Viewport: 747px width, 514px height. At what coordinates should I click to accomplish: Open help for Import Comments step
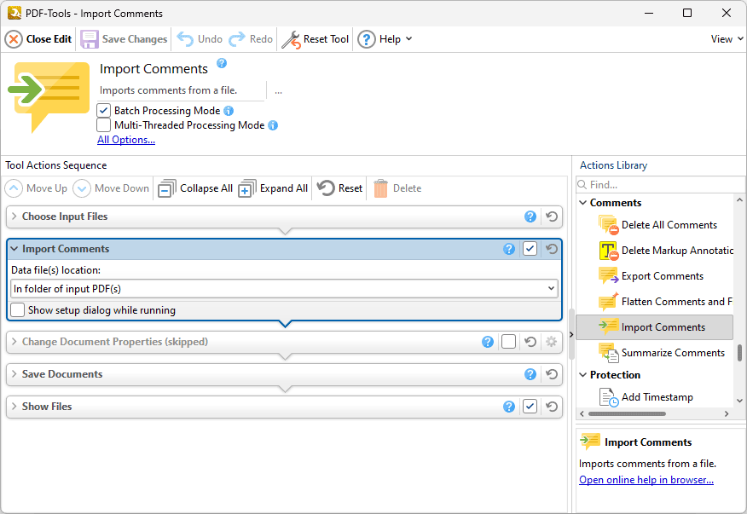click(509, 249)
